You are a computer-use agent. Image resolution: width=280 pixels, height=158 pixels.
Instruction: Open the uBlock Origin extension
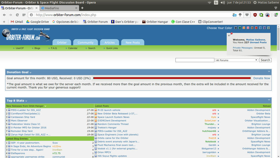point(255,15)
